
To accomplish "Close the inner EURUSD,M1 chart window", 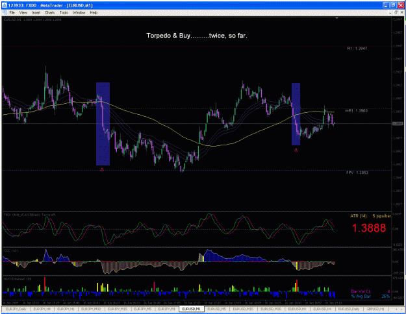I will [401, 12].
